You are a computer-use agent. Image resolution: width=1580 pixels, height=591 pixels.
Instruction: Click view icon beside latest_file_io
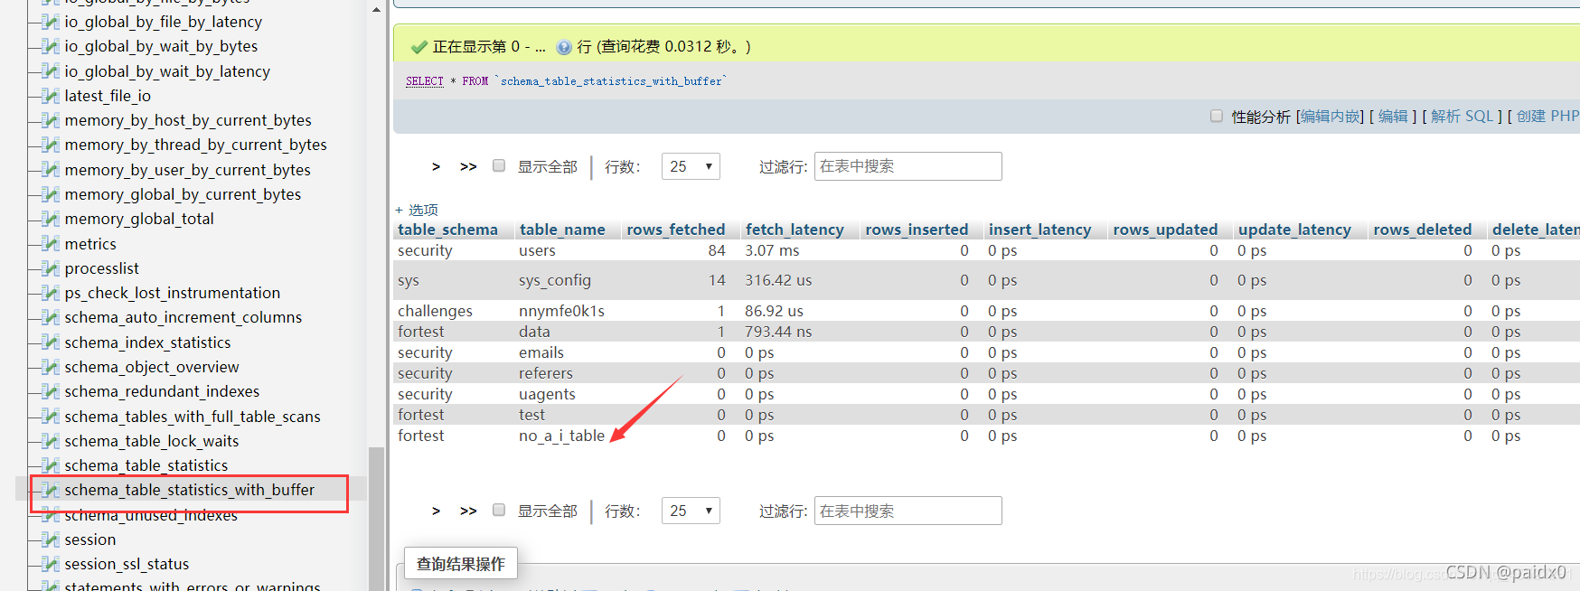click(52, 96)
